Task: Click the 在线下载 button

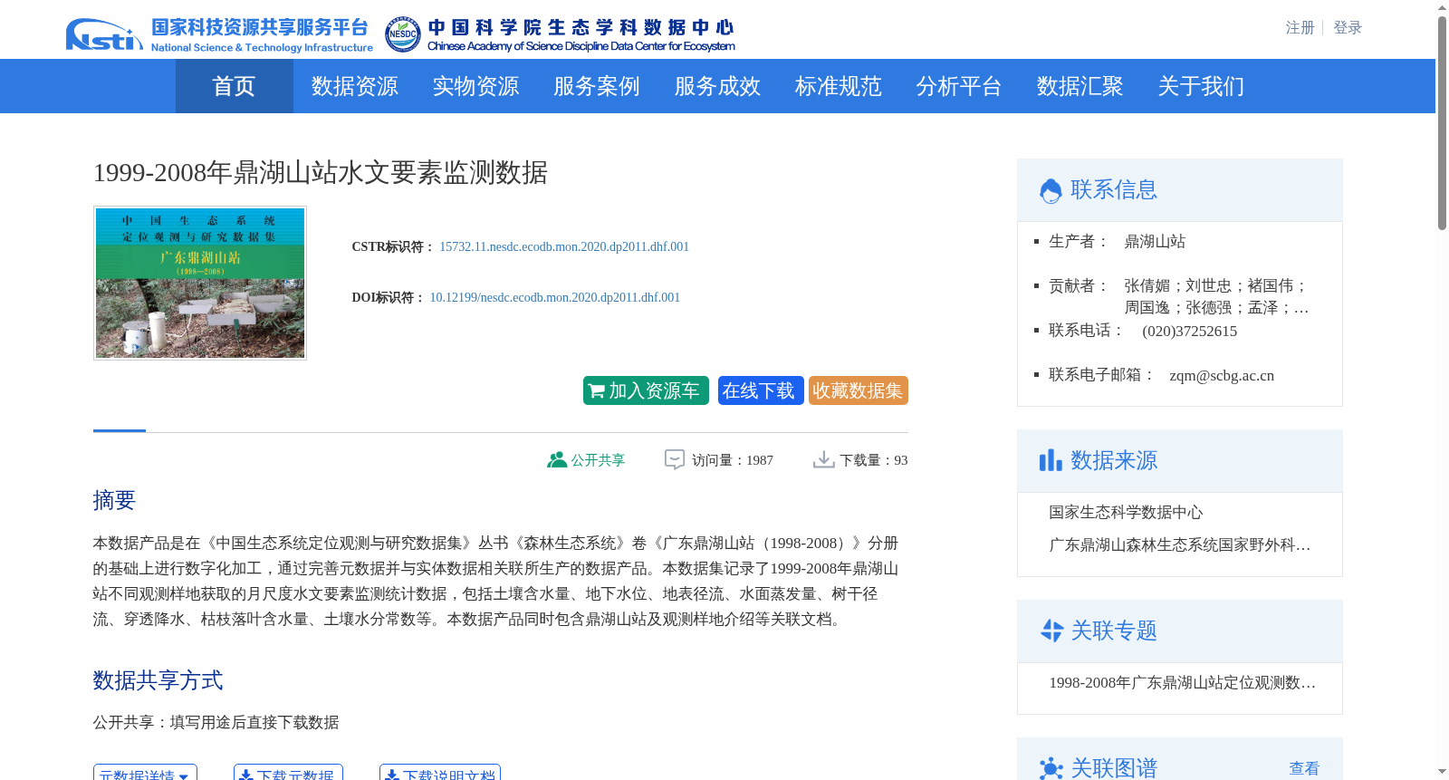Action: pyautogui.click(x=761, y=390)
